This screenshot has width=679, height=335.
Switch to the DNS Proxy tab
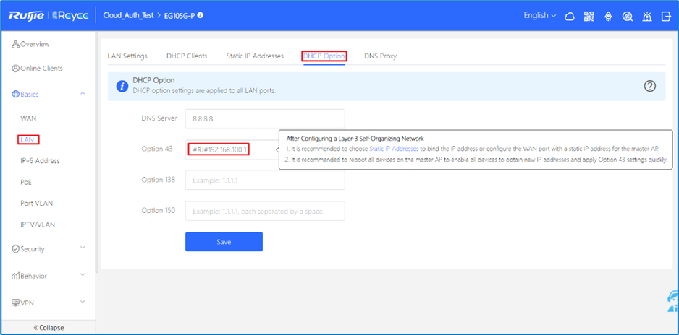coord(380,56)
